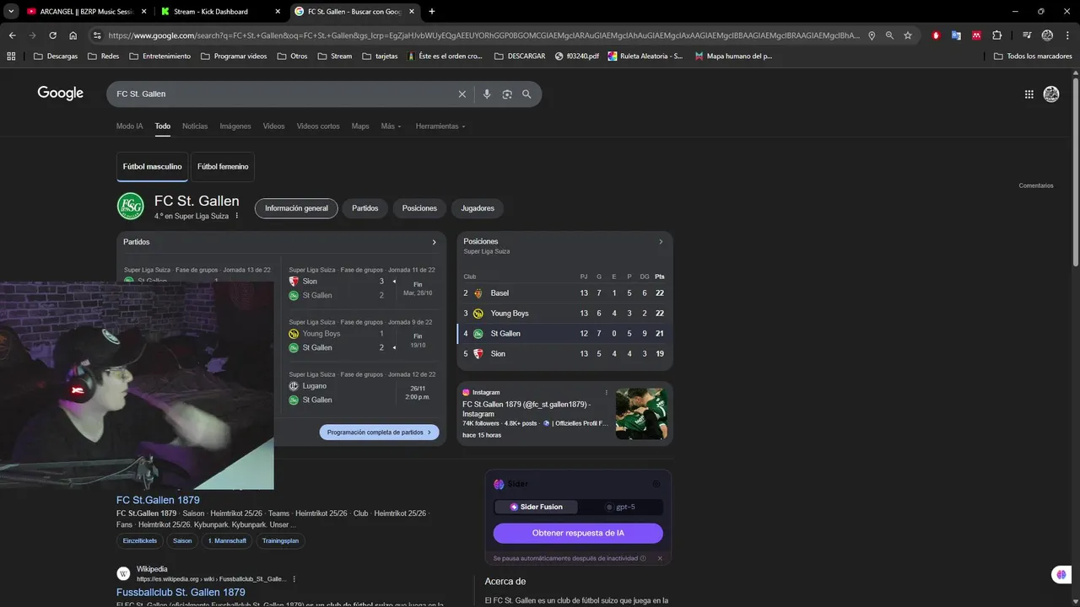The height and width of the screenshot is (607, 1080).
Task: Open the FC St.Gallen 1879 result link
Action: pyautogui.click(x=158, y=500)
